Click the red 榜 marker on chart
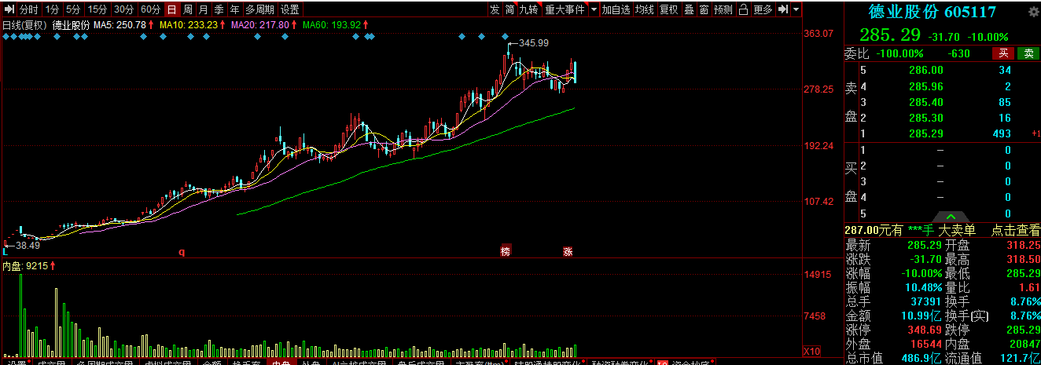The image size is (1041, 365). pos(506,252)
